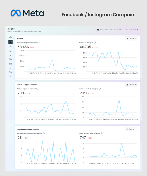Image resolution: width=147 pixels, height=176 pixels.
Task: Click the 747 new Instagram followers value
Action: 83,138
